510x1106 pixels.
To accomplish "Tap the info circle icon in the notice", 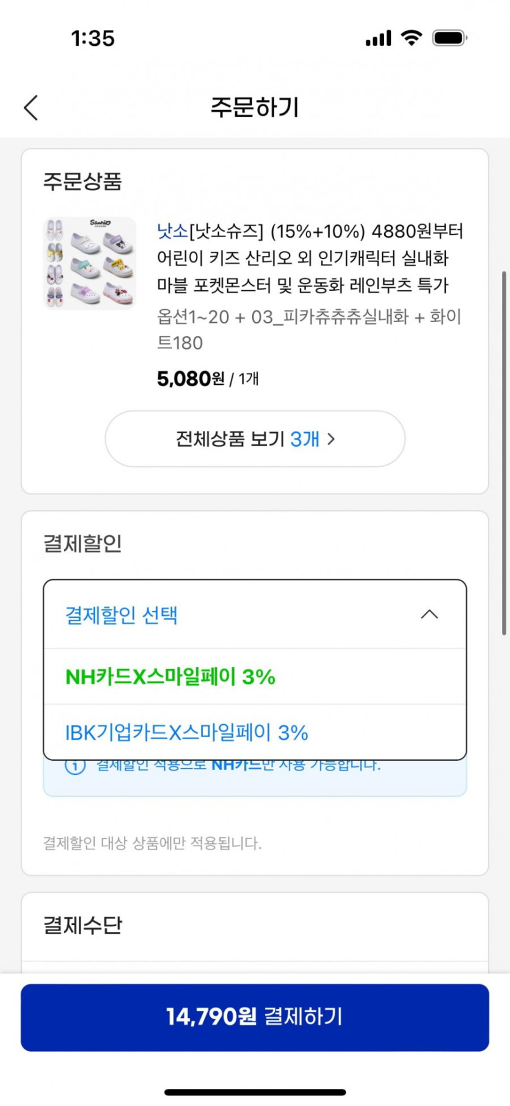I will click(x=75, y=766).
